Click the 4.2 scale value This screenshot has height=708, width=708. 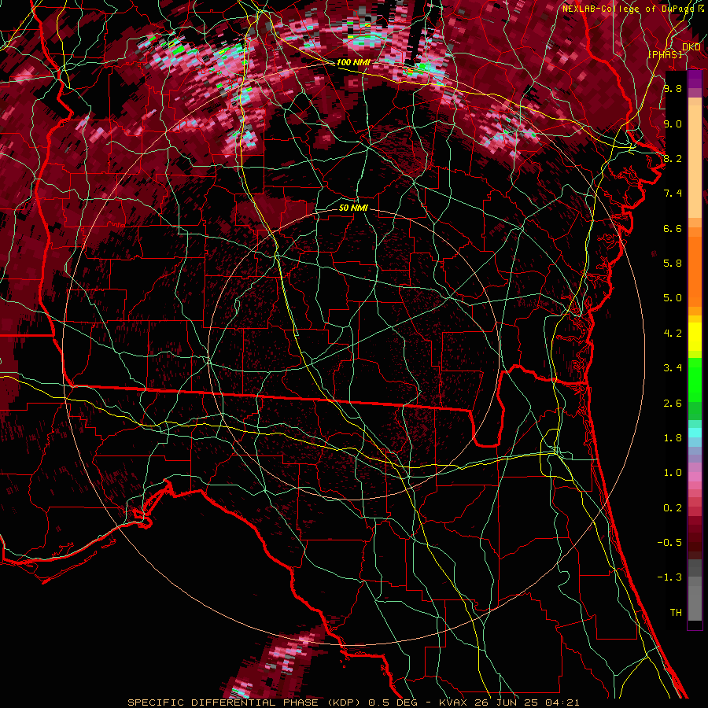tap(673, 334)
